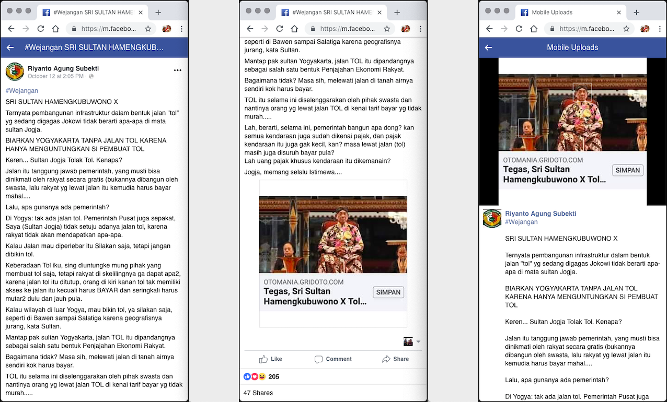
Task: Click the Like thumbs-up icon
Action: tap(263, 359)
